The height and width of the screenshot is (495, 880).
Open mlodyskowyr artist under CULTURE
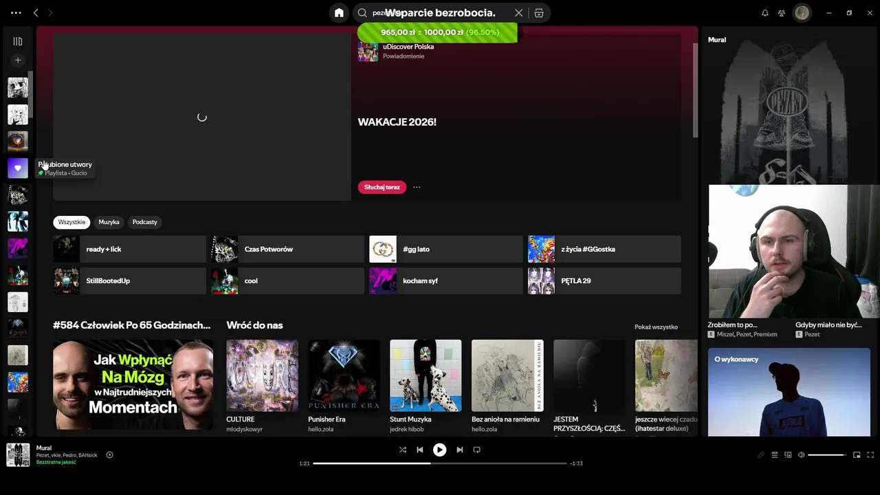pyautogui.click(x=244, y=429)
